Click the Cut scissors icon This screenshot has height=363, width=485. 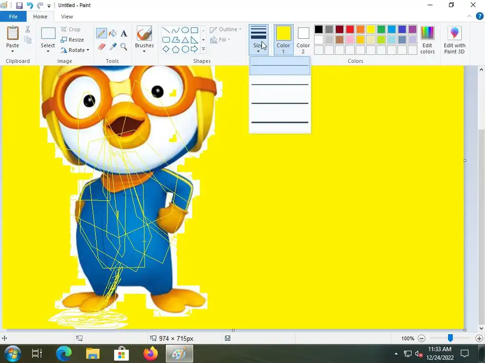point(28,29)
